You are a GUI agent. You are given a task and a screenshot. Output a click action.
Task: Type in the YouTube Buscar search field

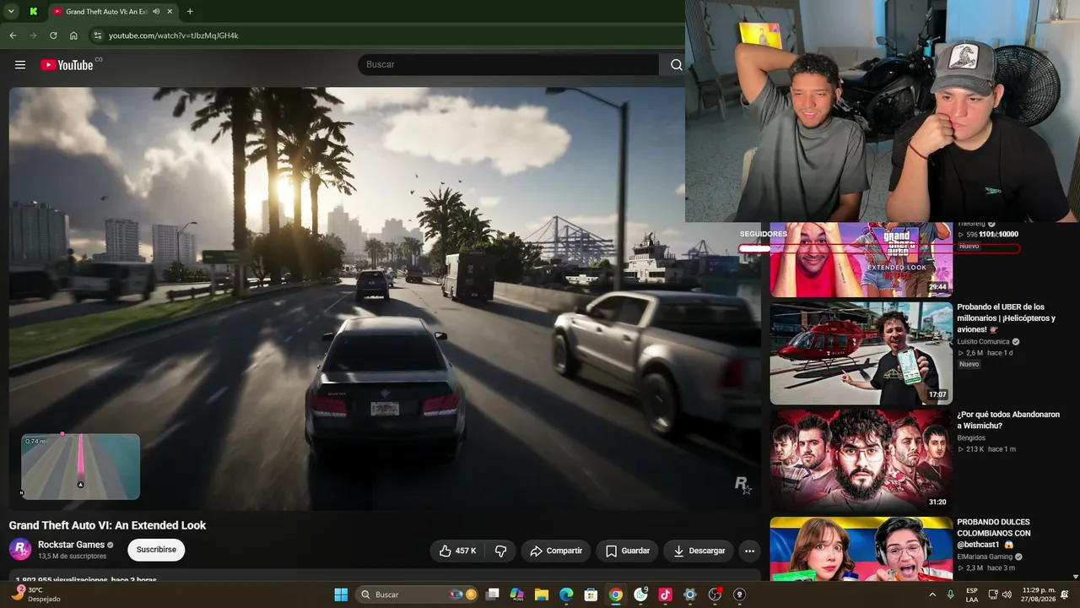click(x=509, y=65)
